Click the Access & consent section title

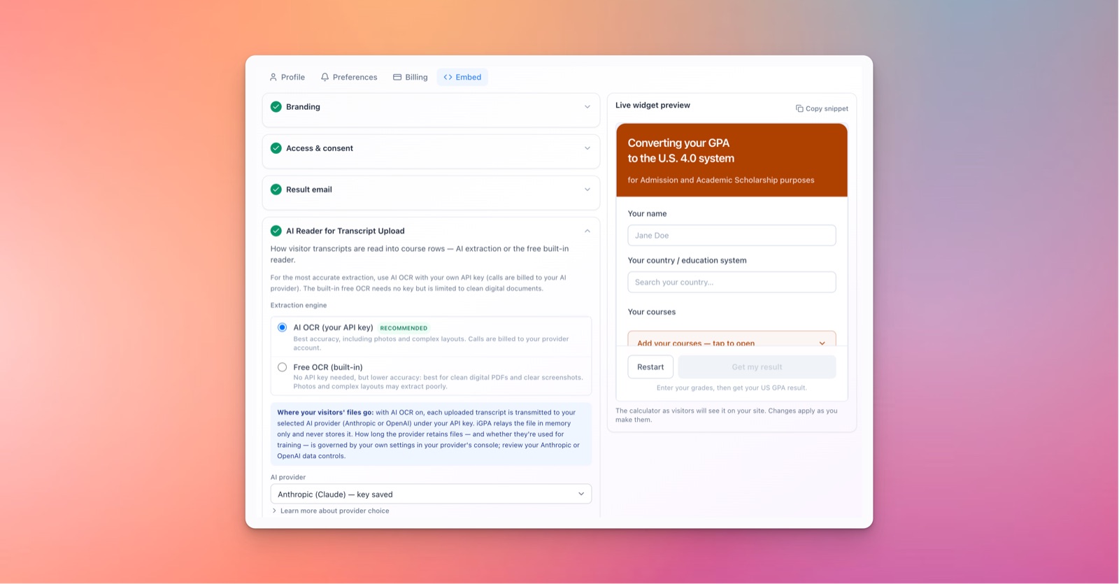tap(320, 148)
